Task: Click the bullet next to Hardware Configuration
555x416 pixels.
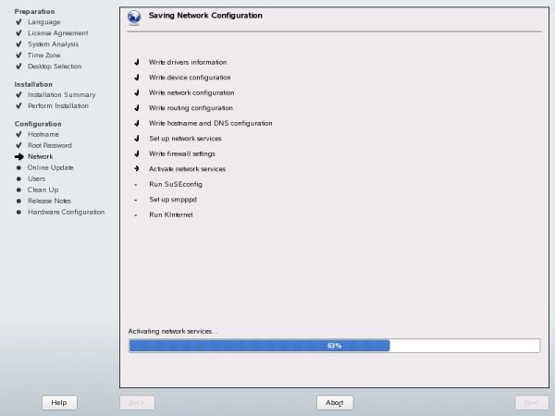Action: pyautogui.click(x=18, y=212)
